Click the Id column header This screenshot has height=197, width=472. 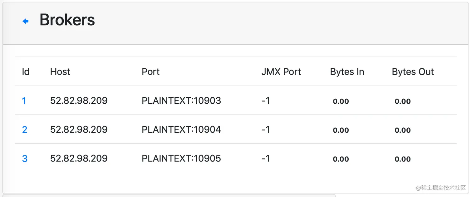(26, 72)
